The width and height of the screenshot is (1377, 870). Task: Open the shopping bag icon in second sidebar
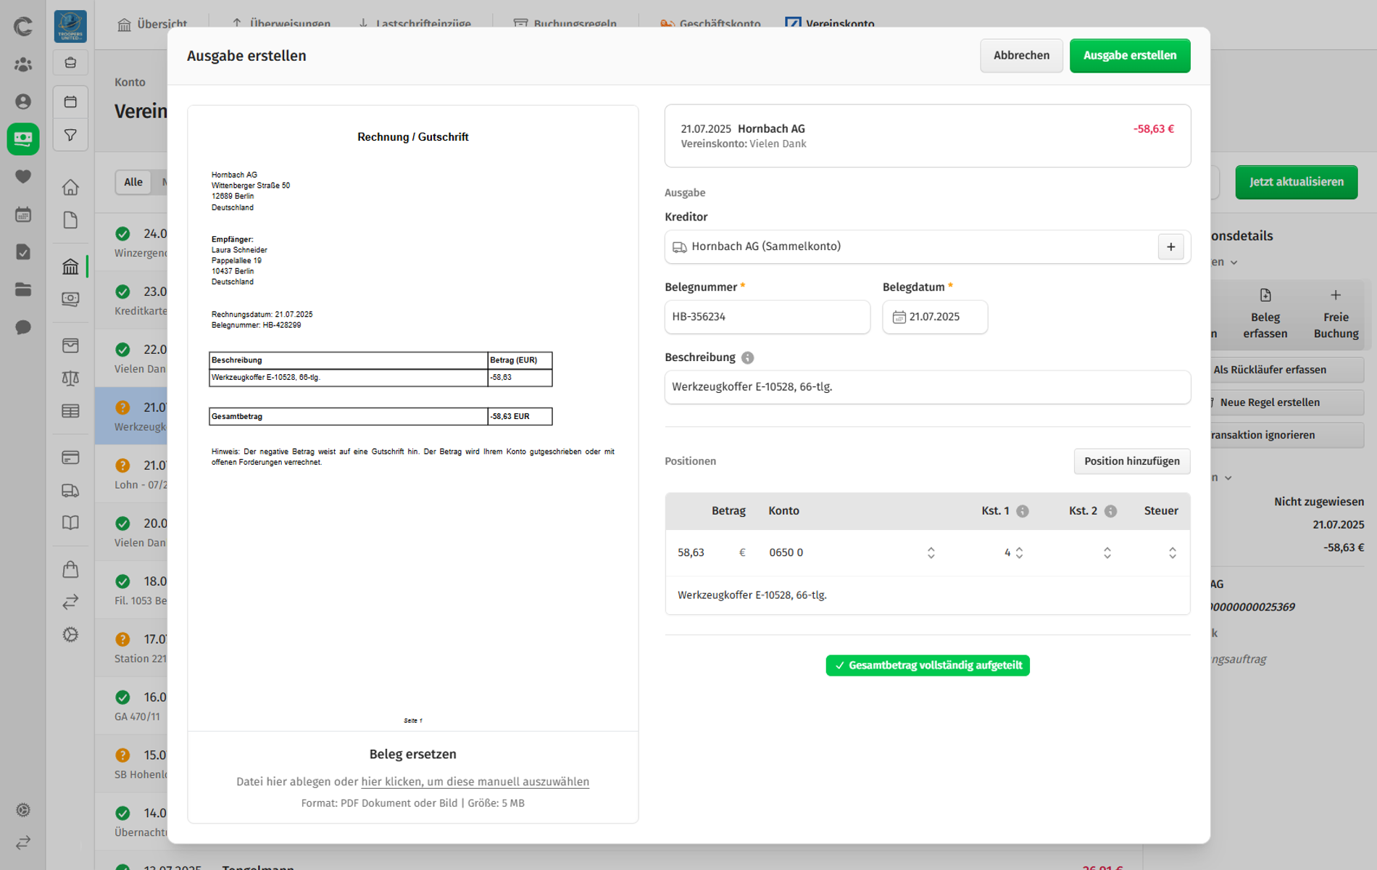click(x=70, y=569)
